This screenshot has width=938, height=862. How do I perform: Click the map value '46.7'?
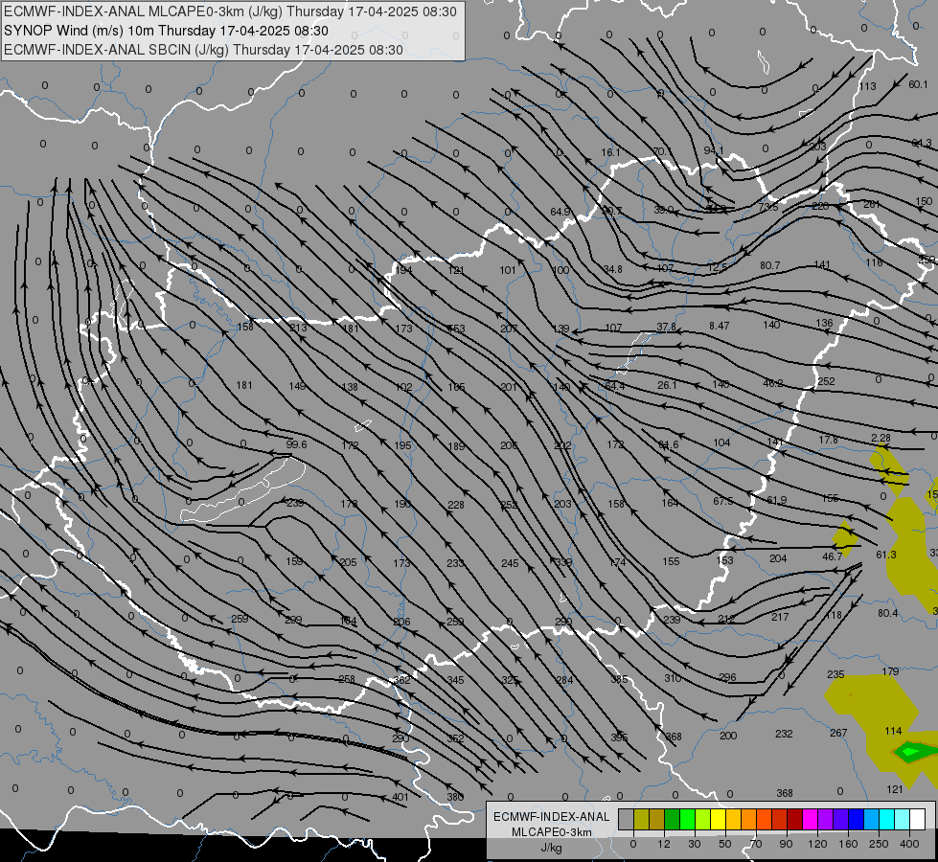pyautogui.click(x=832, y=556)
